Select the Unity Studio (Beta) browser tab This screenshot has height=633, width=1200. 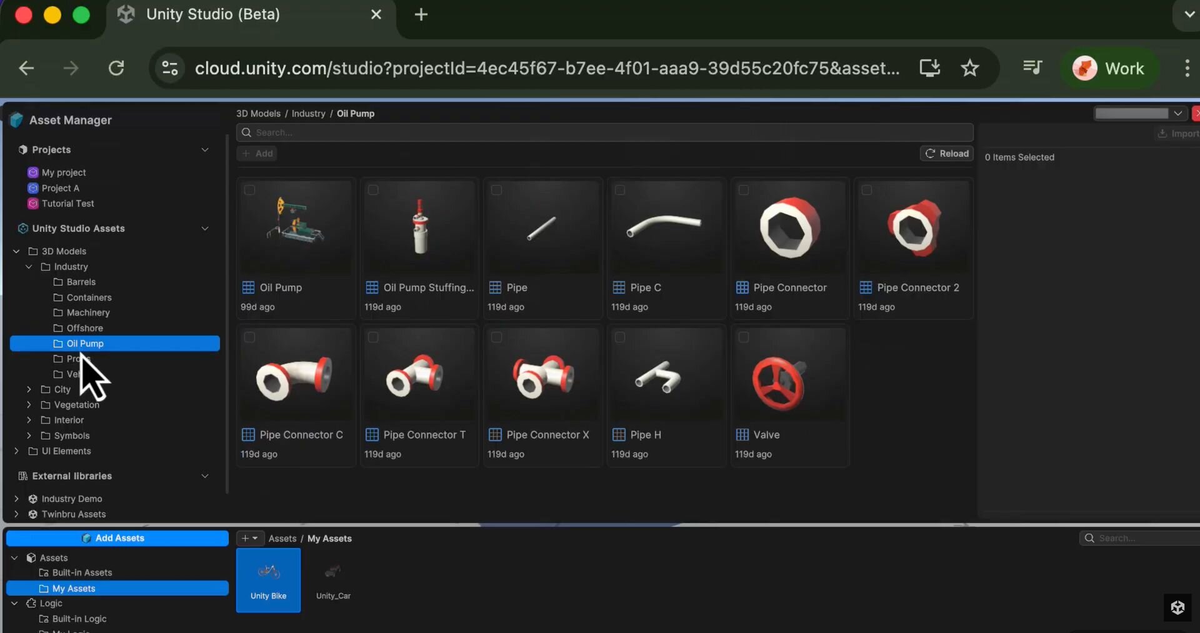click(212, 14)
